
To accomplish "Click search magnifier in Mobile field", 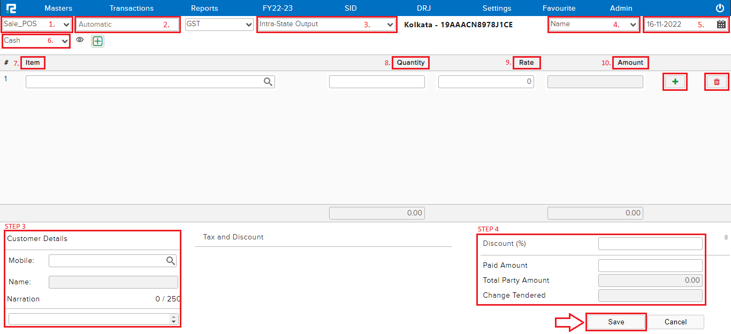I will (x=170, y=261).
